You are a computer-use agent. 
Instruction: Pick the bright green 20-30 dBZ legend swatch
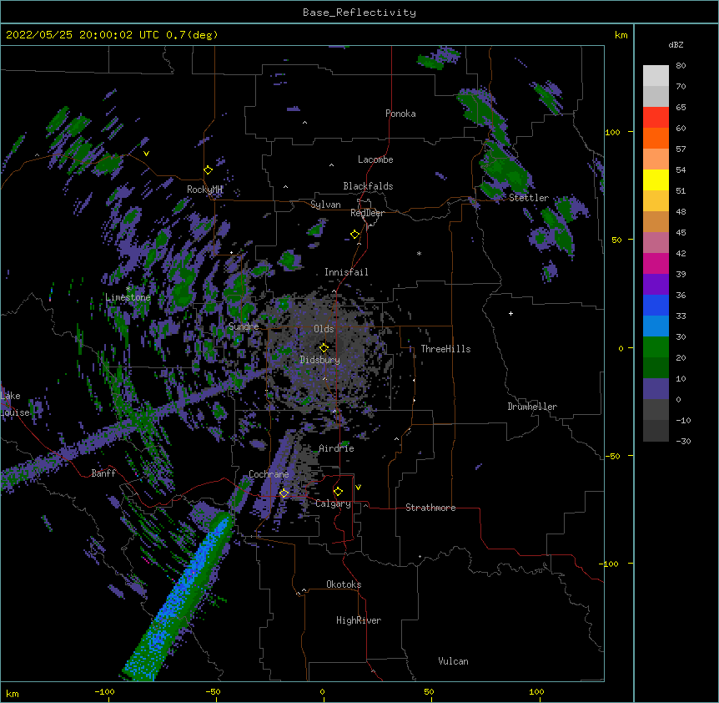pyautogui.click(x=656, y=347)
